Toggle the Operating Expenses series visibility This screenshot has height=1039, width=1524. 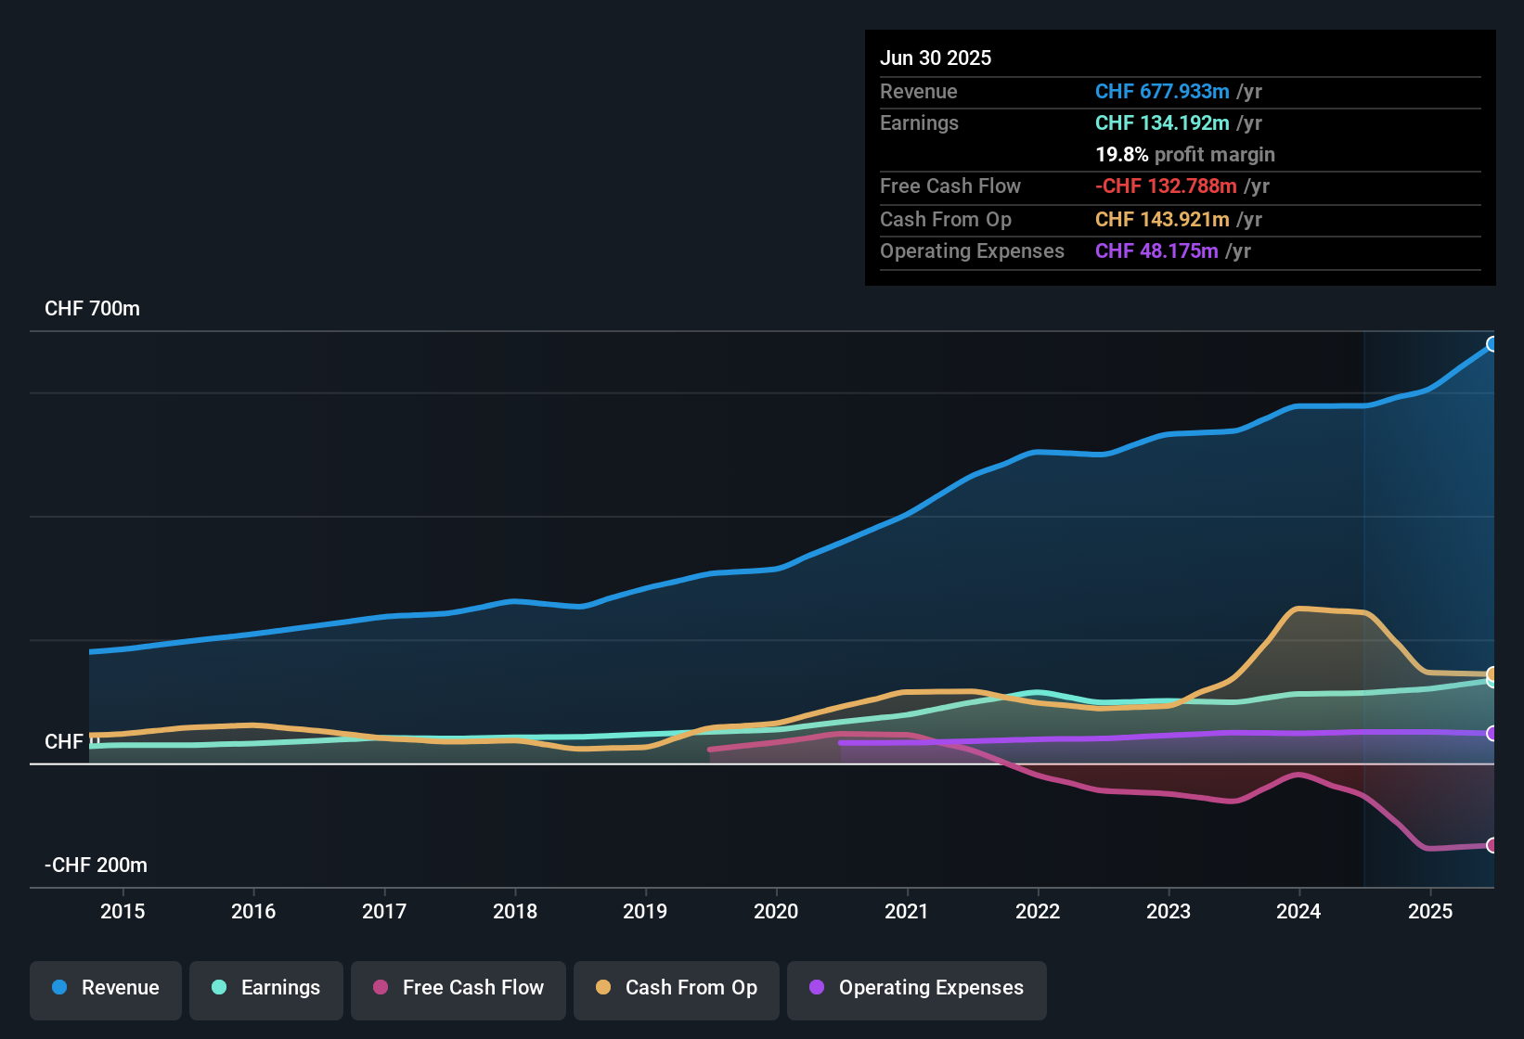[916, 990]
